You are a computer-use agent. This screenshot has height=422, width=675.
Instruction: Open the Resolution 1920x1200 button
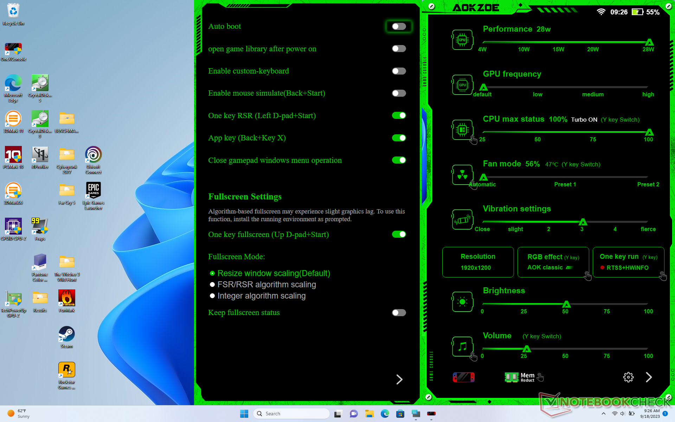click(478, 262)
